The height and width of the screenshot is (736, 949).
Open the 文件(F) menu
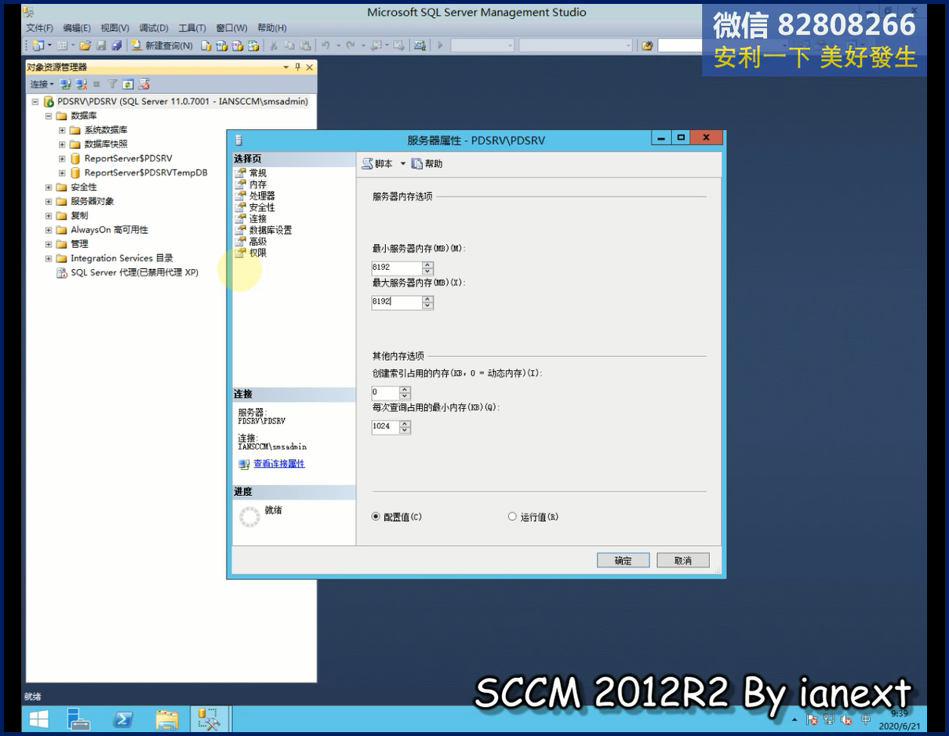(40, 28)
